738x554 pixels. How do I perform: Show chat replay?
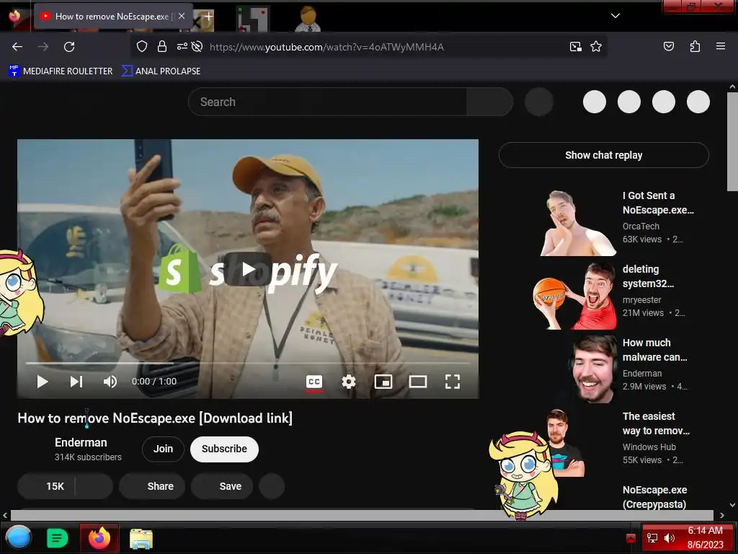coord(604,155)
